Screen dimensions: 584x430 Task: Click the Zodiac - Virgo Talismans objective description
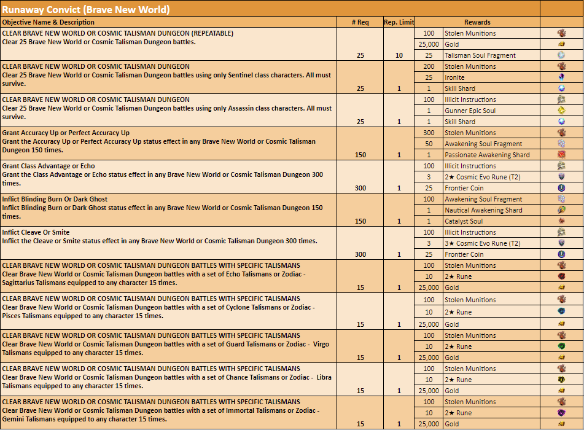click(x=165, y=348)
